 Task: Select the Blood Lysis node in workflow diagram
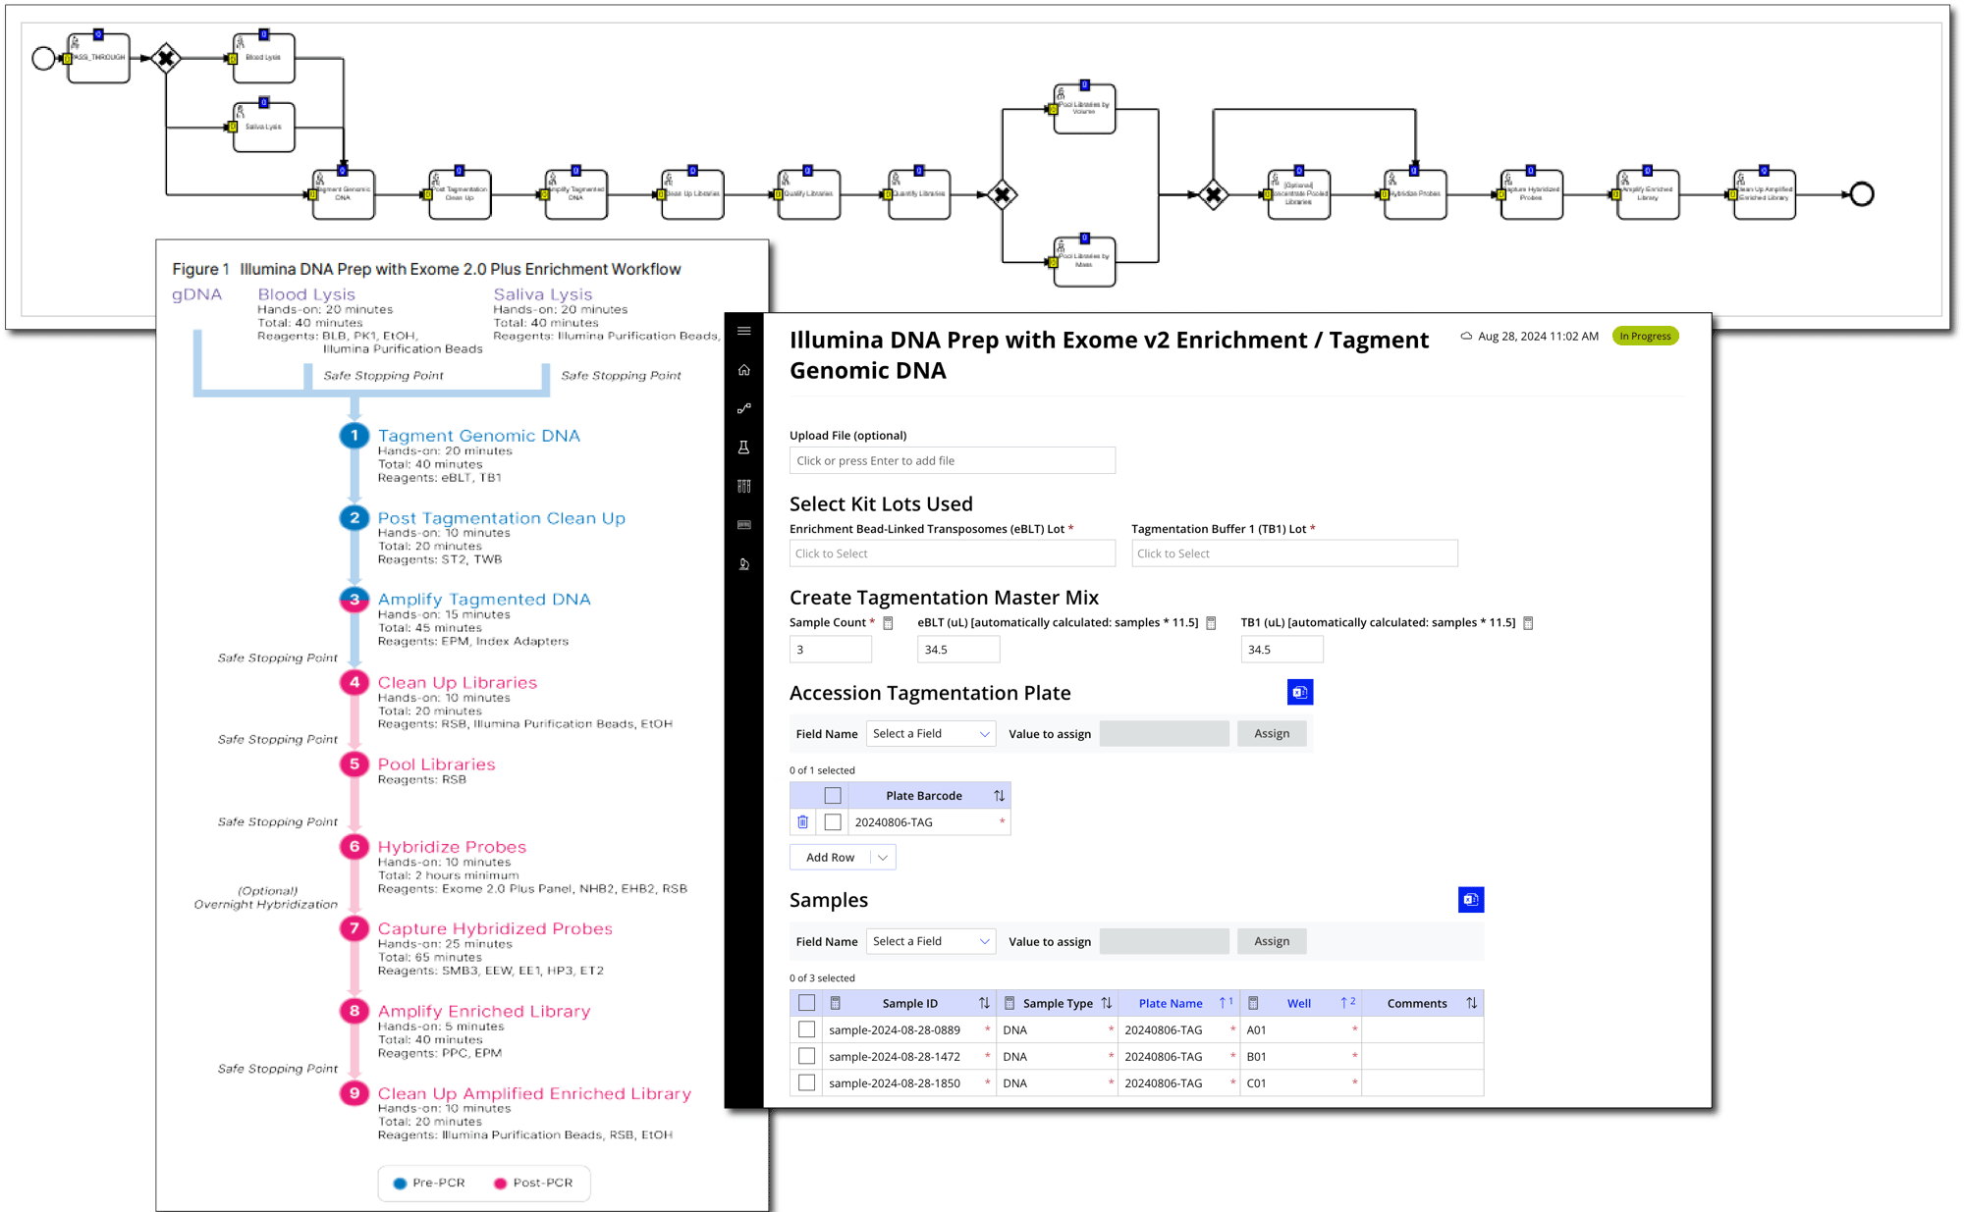click(x=263, y=58)
